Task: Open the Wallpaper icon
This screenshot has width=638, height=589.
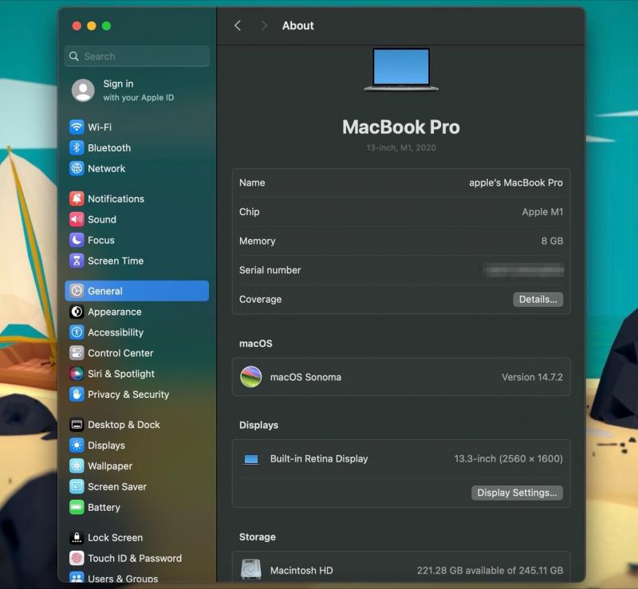Action: [77, 466]
